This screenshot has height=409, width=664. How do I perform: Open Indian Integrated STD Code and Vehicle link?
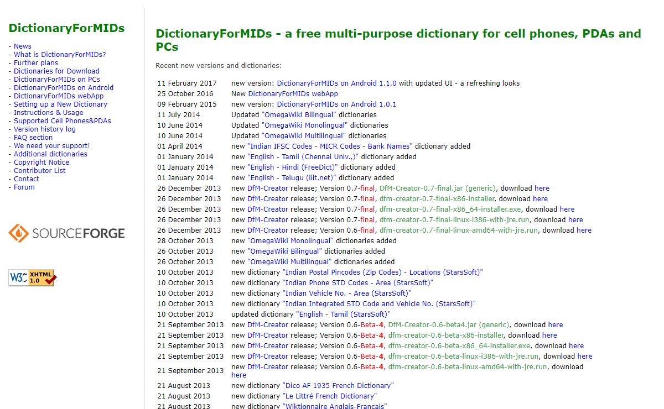(379, 304)
